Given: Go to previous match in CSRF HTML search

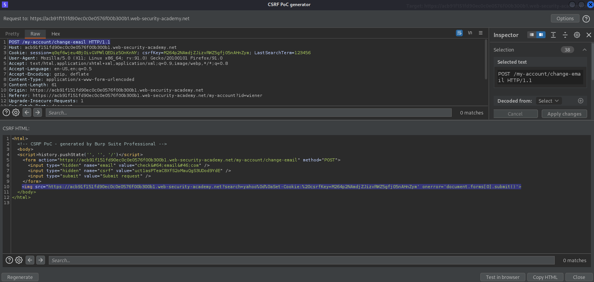Looking at the screenshot, I should (30, 260).
